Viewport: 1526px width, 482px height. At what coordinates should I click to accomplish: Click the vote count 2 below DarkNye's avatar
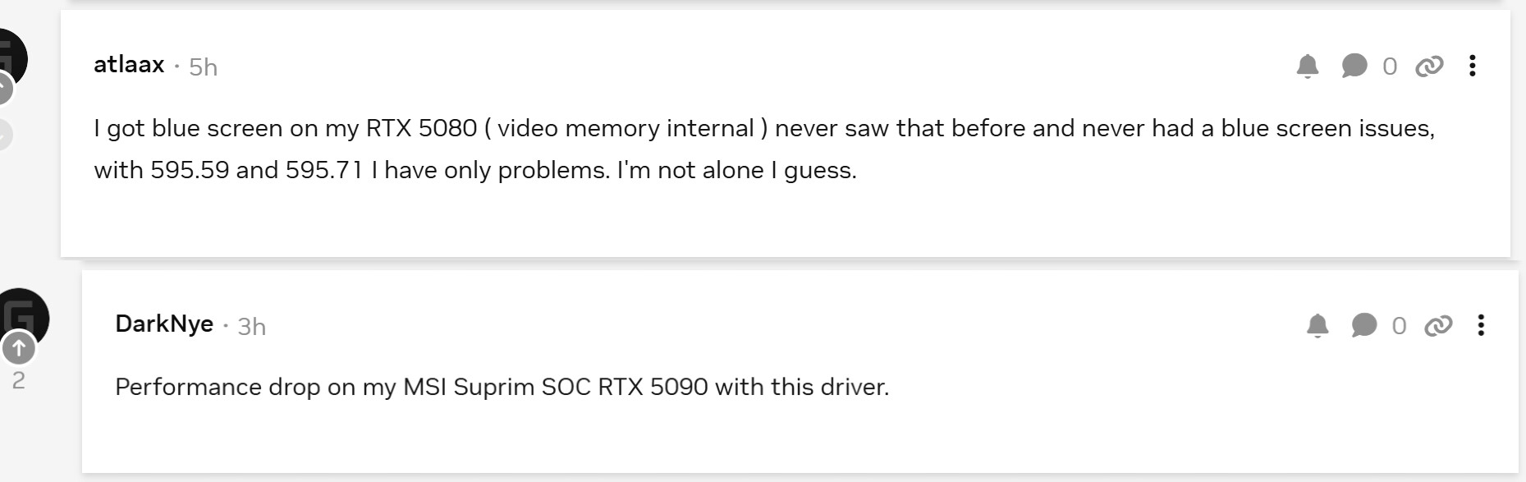[x=18, y=380]
